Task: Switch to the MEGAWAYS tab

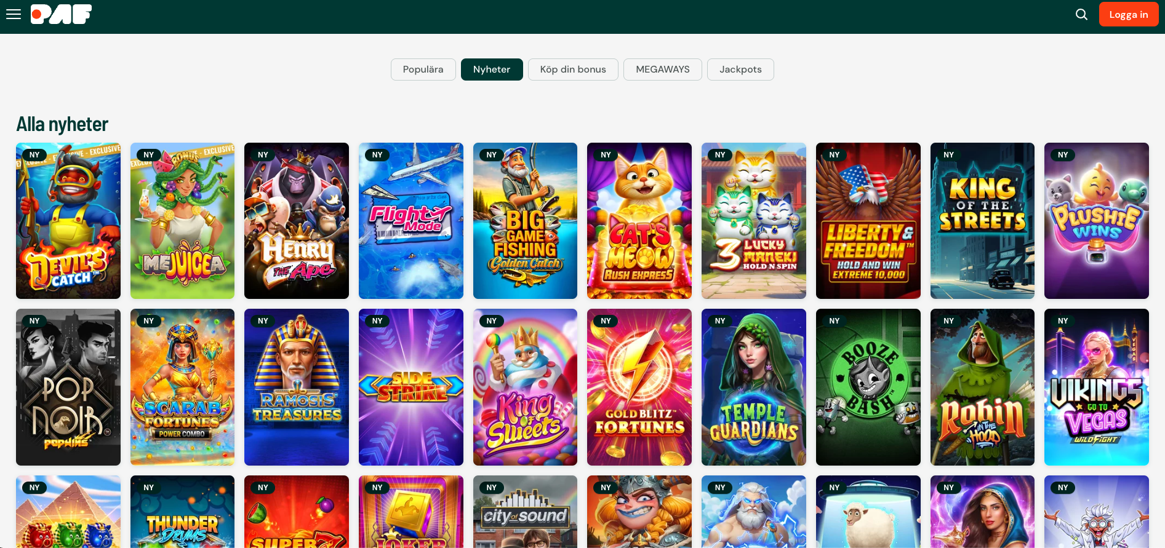Action: [663, 69]
